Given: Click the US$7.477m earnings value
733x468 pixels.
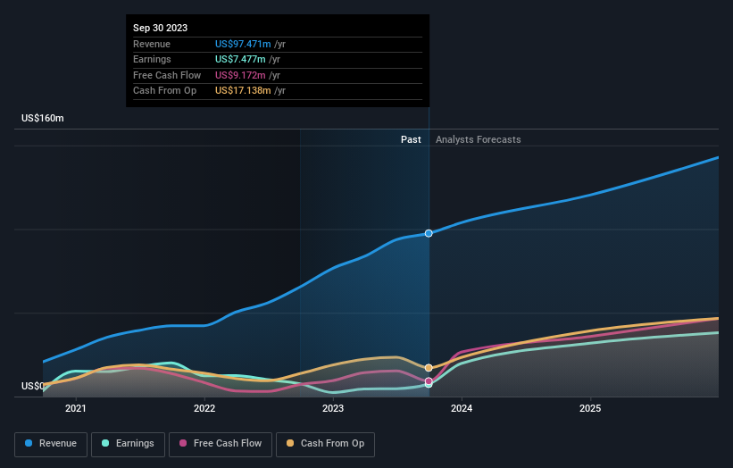Looking at the screenshot, I should coord(240,59).
